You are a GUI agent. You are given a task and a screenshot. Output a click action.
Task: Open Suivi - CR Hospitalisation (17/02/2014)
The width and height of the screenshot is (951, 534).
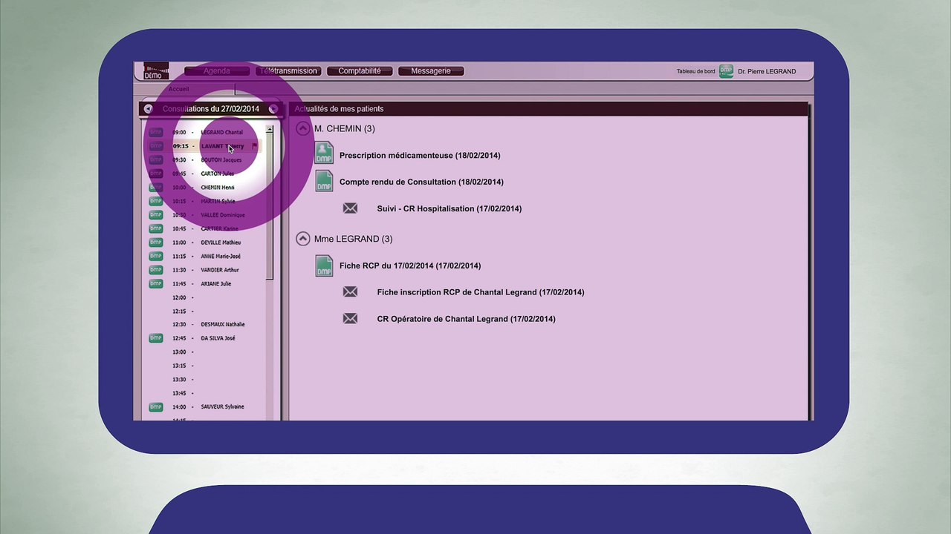pyautogui.click(x=449, y=208)
